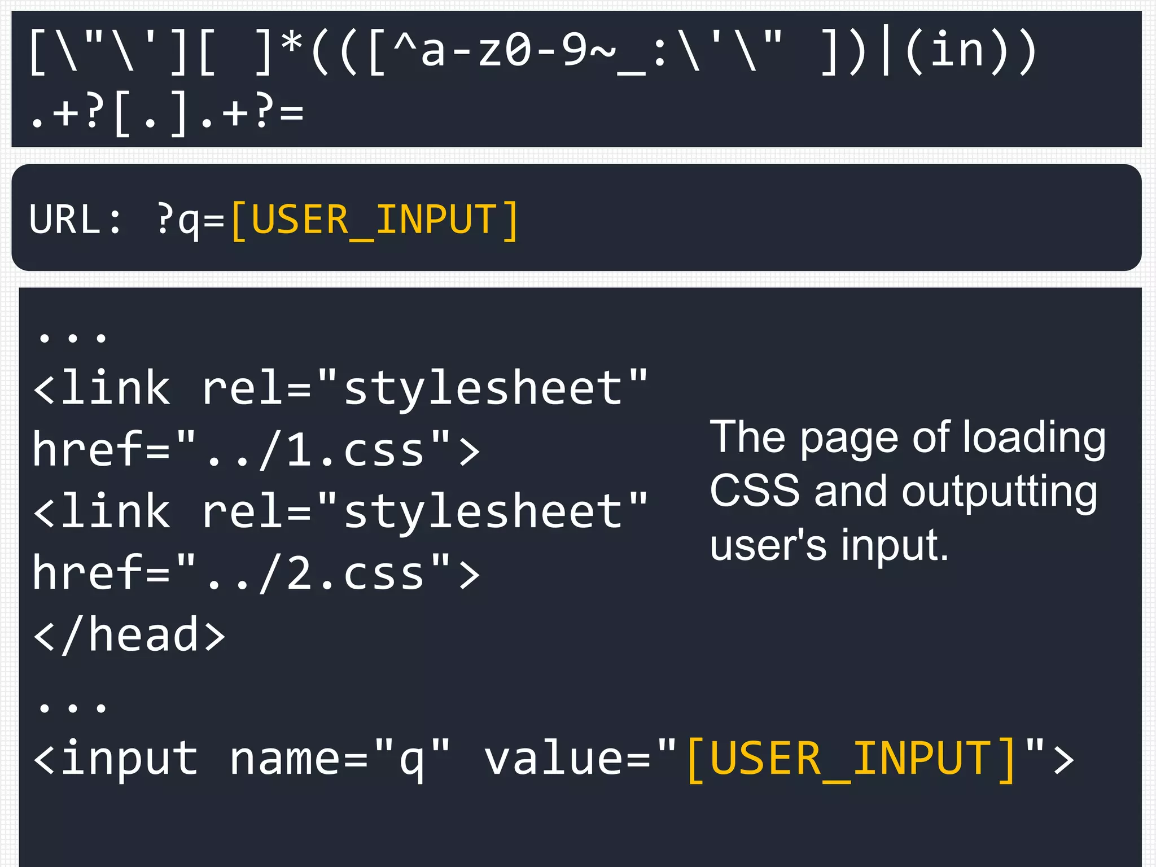
Task: Click the first ellipsis above link tags
Action: (72, 338)
